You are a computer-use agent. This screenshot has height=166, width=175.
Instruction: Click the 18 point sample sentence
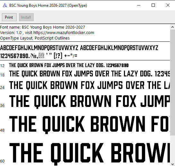coord(90,74)
